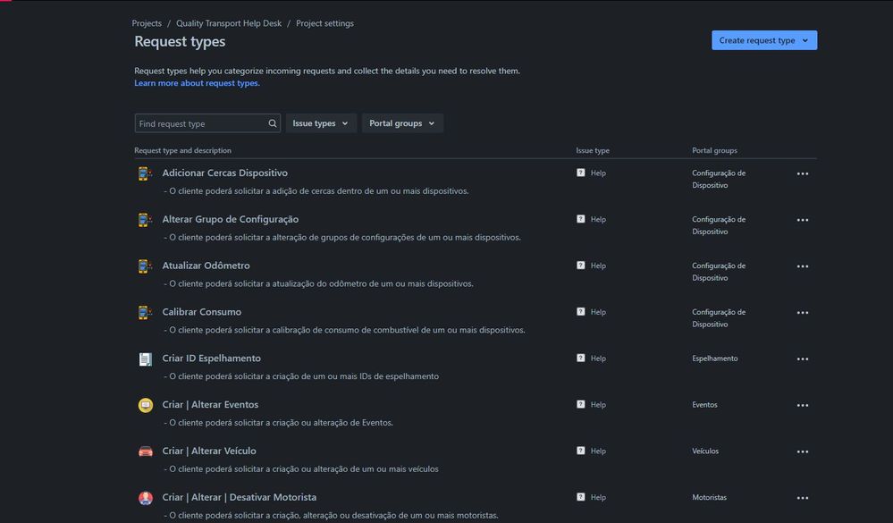Open Criar | Alterar Eventos request type
Viewport: 893px width, 523px height.
[x=210, y=404]
